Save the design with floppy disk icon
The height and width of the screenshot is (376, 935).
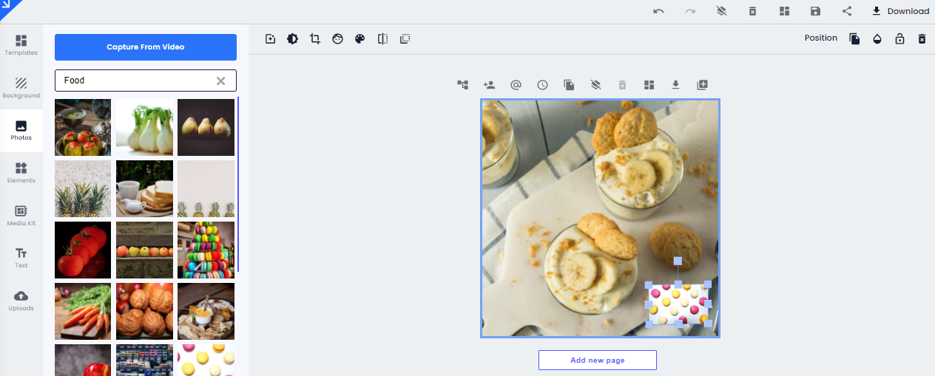pyautogui.click(x=815, y=11)
